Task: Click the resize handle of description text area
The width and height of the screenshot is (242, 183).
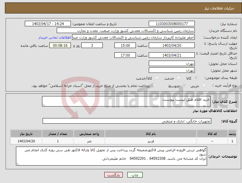Action: (x=44, y=105)
